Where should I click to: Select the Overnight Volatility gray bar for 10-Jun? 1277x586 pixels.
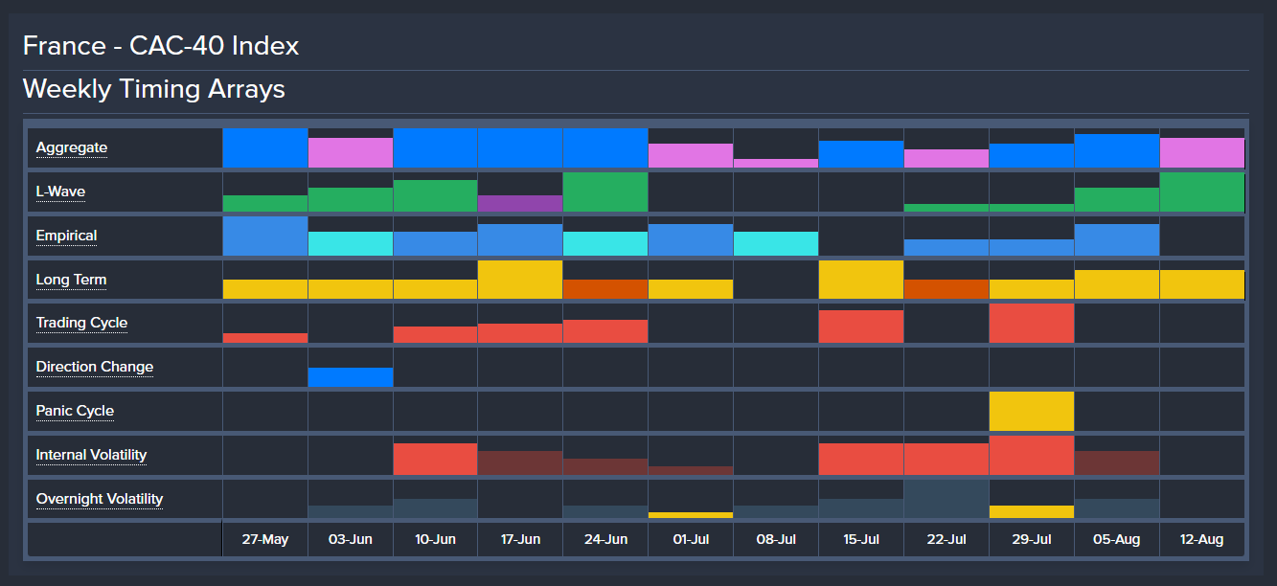(435, 508)
